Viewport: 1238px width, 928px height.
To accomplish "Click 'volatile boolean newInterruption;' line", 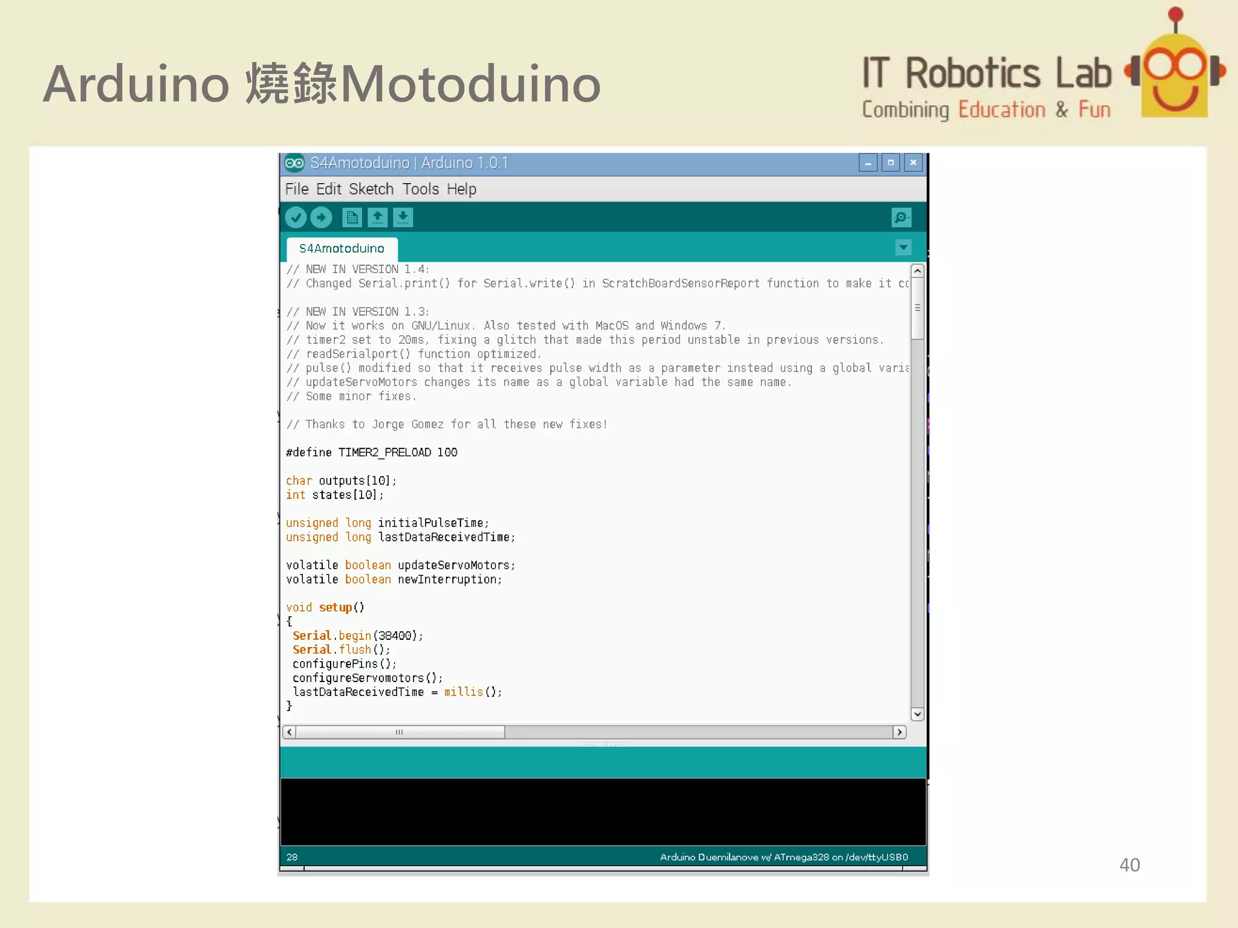I will click(394, 579).
